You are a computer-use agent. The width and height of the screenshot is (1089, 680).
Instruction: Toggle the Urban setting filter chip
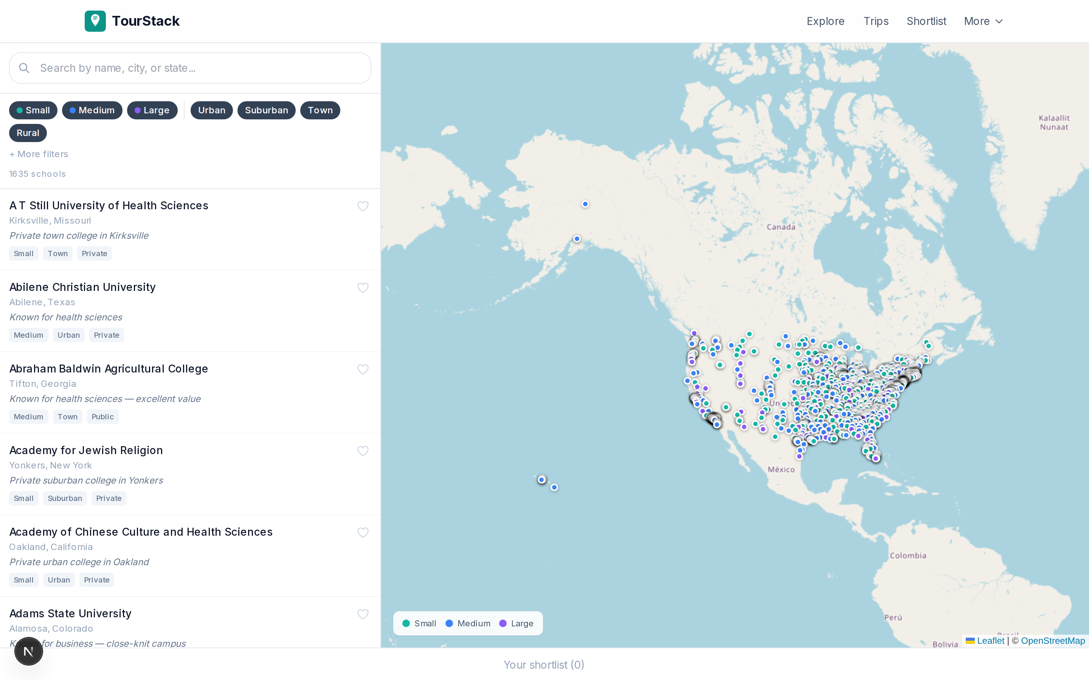pyautogui.click(x=211, y=110)
